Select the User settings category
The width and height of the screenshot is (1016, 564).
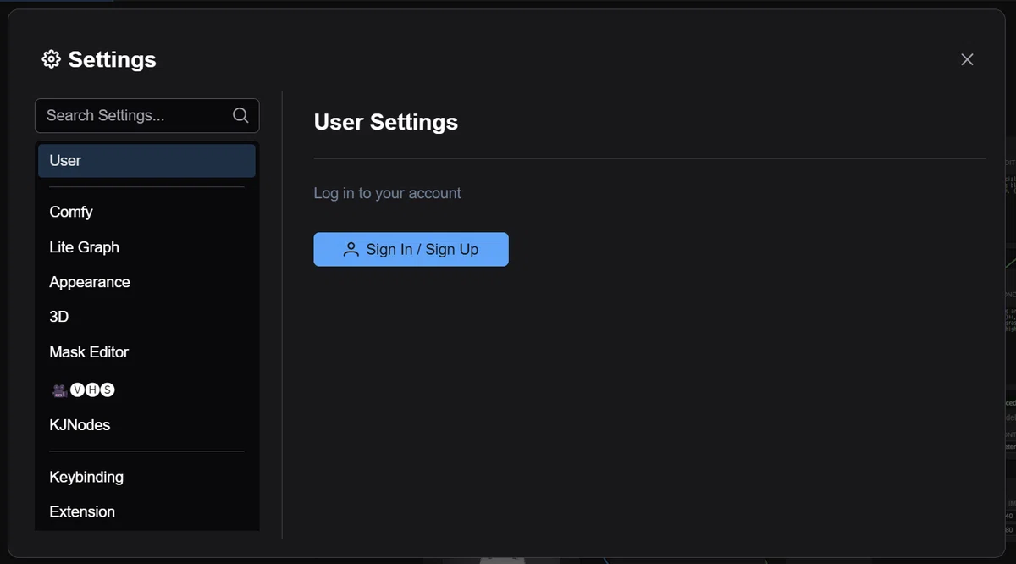(146, 161)
